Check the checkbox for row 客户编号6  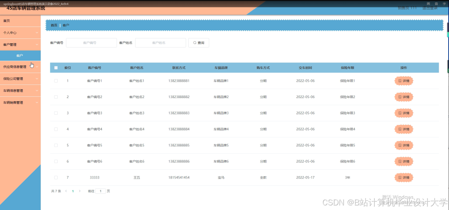click(56, 161)
